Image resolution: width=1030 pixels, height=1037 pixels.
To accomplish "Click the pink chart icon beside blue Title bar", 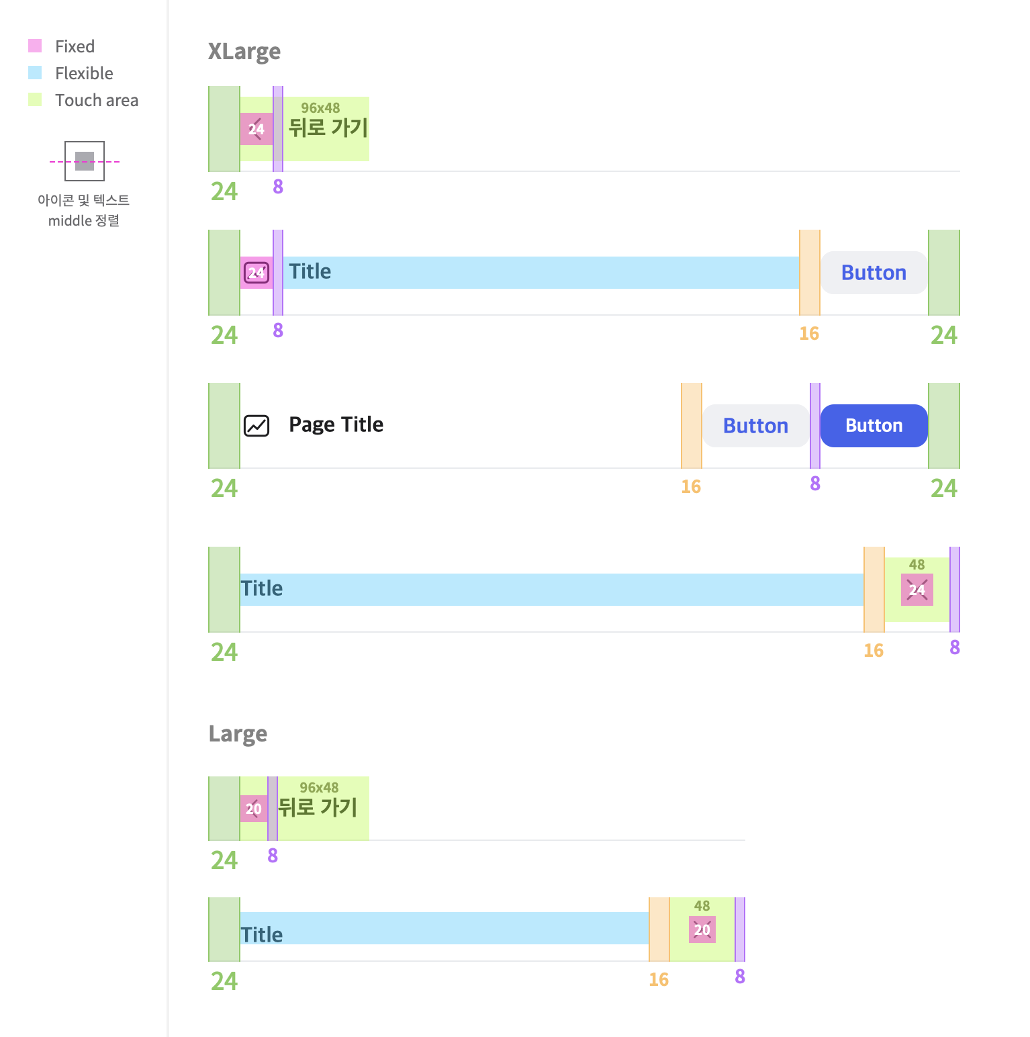I will (x=256, y=273).
